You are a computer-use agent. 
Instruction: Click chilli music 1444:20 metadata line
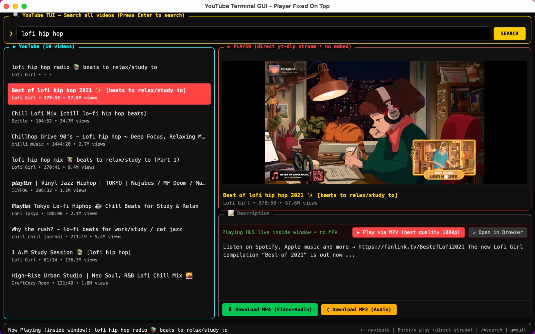[59, 144]
